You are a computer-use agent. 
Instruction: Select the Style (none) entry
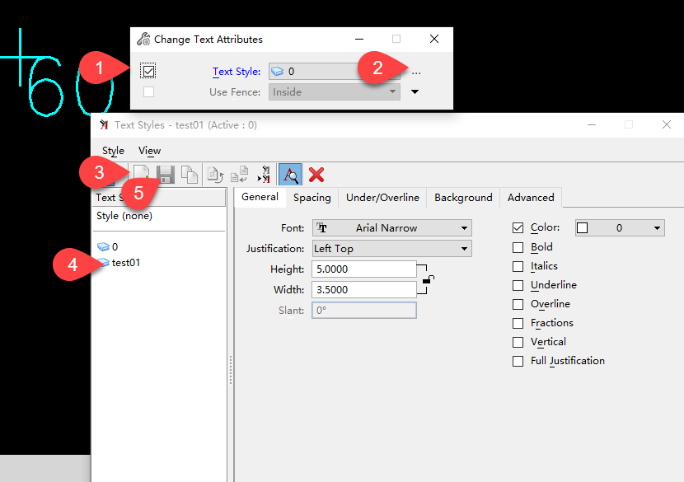click(124, 216)
